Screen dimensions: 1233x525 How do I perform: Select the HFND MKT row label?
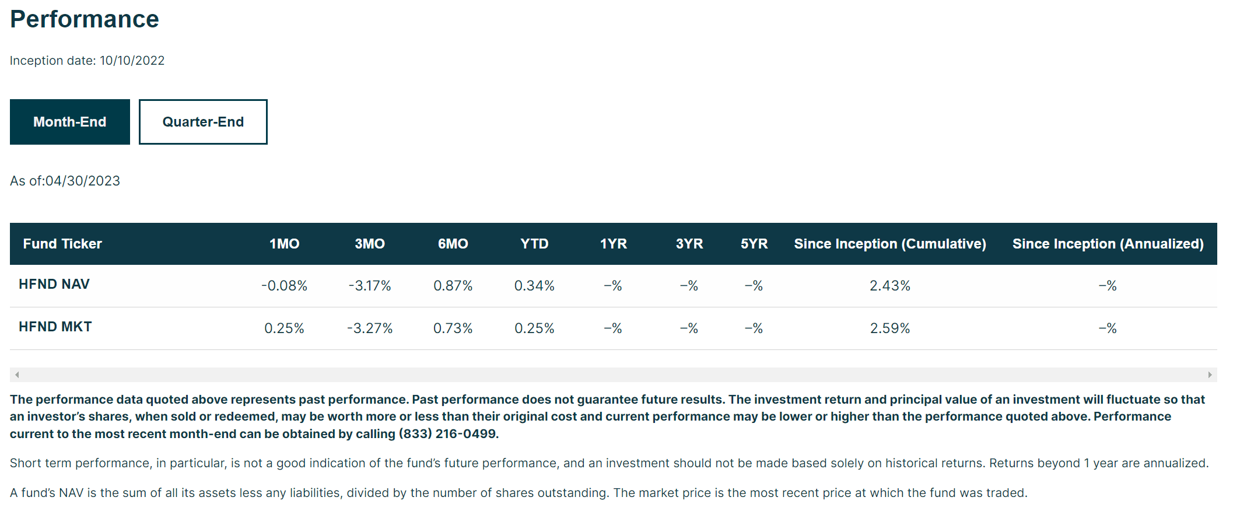click(55, 327)
